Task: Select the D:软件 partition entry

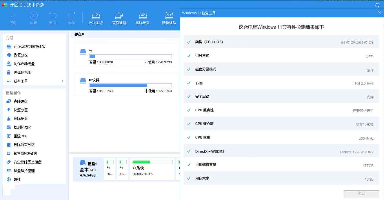Action: coord(125,84)
